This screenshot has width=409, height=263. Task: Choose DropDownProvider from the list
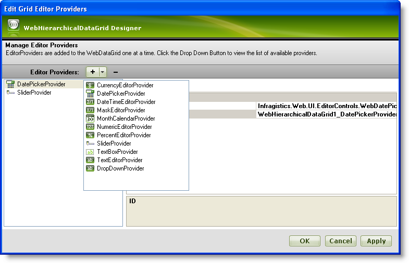click(x=120, y=168)
